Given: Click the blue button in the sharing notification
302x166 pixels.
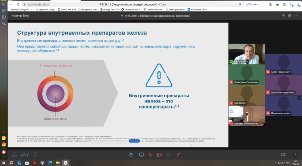Looking at the screenshot, I should coord(134,141).
